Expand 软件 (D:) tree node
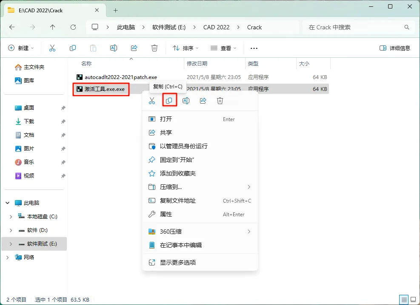The height and width of the screenshot is (305, 420). 11,230
